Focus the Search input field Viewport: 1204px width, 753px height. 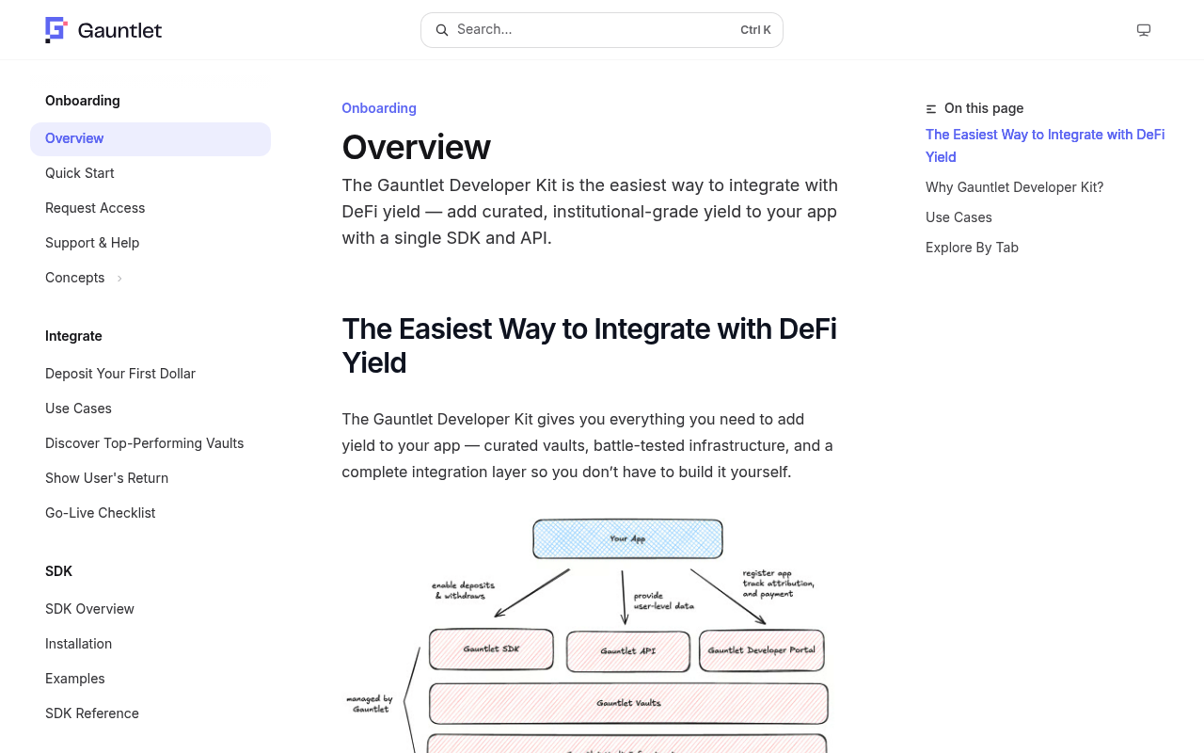point(602,30)
